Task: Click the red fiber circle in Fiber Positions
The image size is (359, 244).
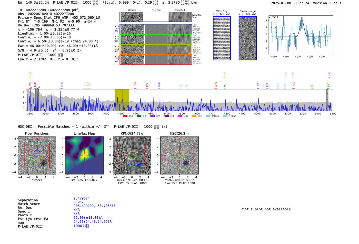Action: pos(31,153)
